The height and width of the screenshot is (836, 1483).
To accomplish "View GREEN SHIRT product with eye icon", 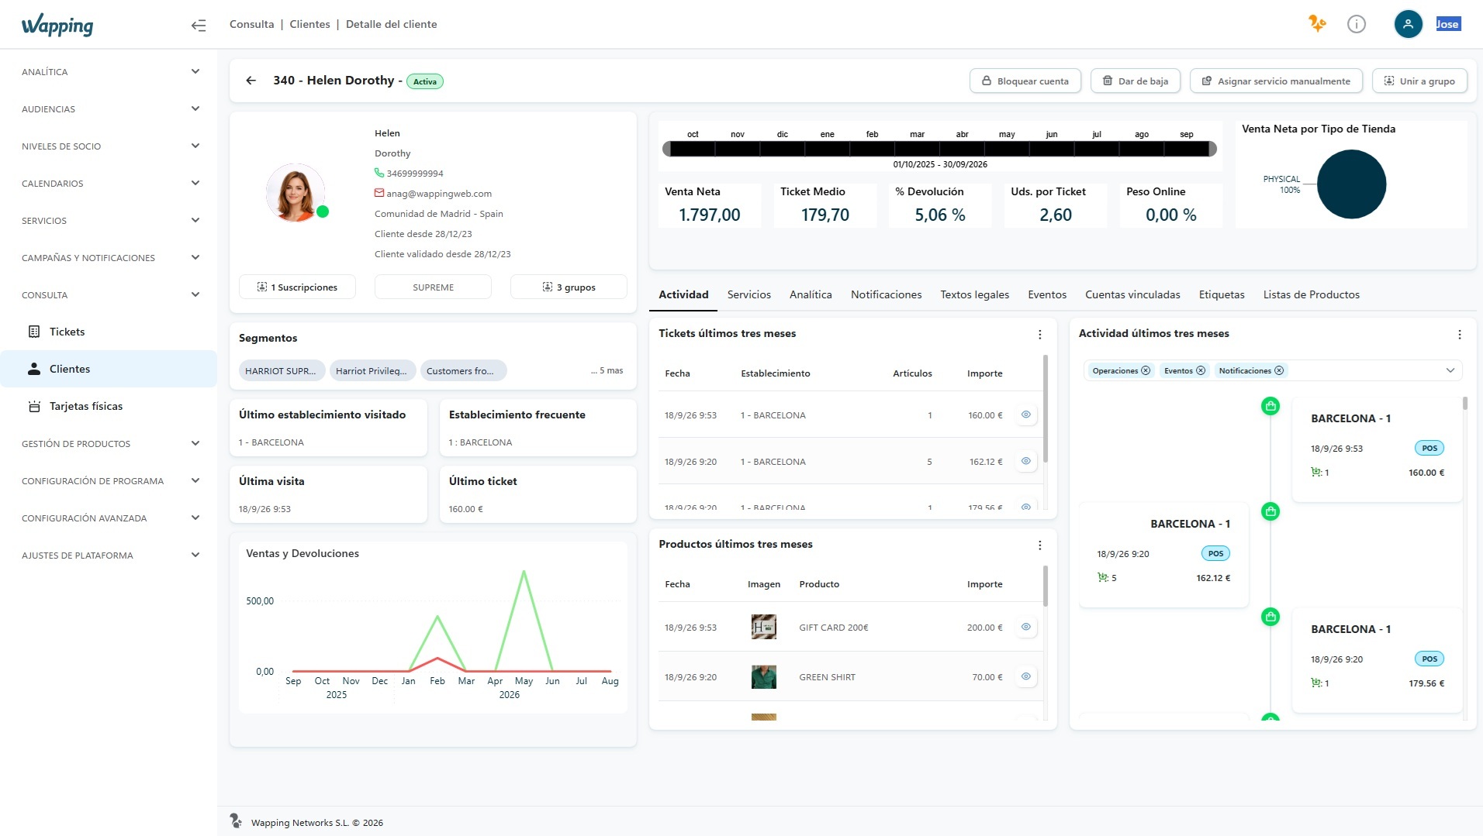I will tap(1025, 677).
